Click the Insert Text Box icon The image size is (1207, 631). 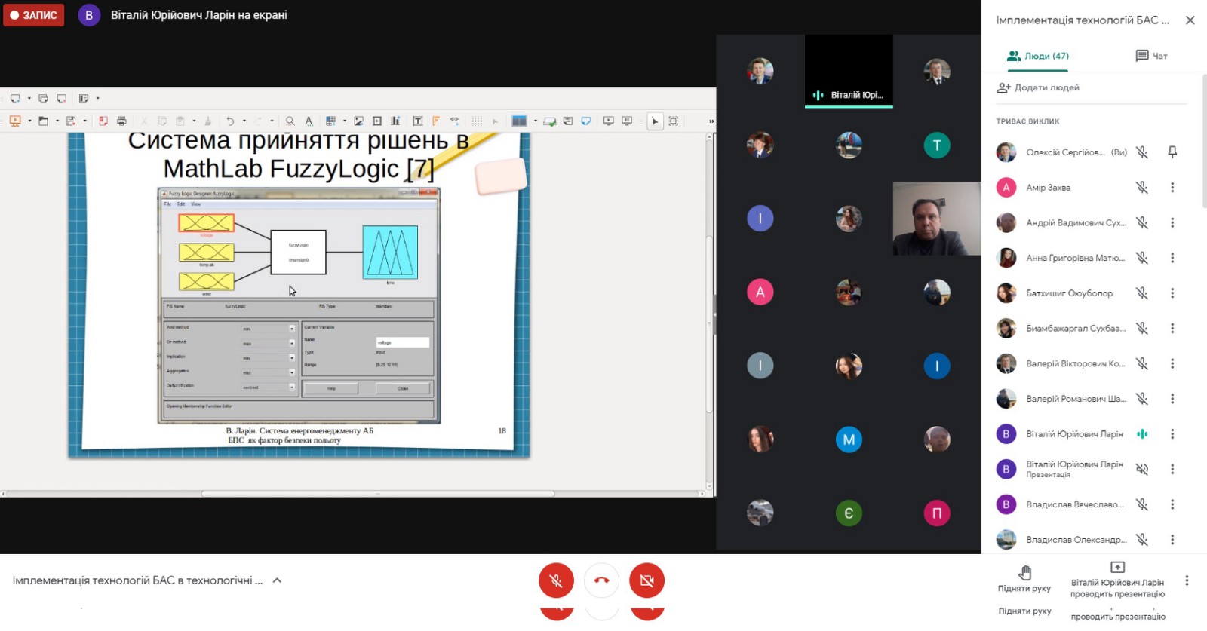(418, 121)
